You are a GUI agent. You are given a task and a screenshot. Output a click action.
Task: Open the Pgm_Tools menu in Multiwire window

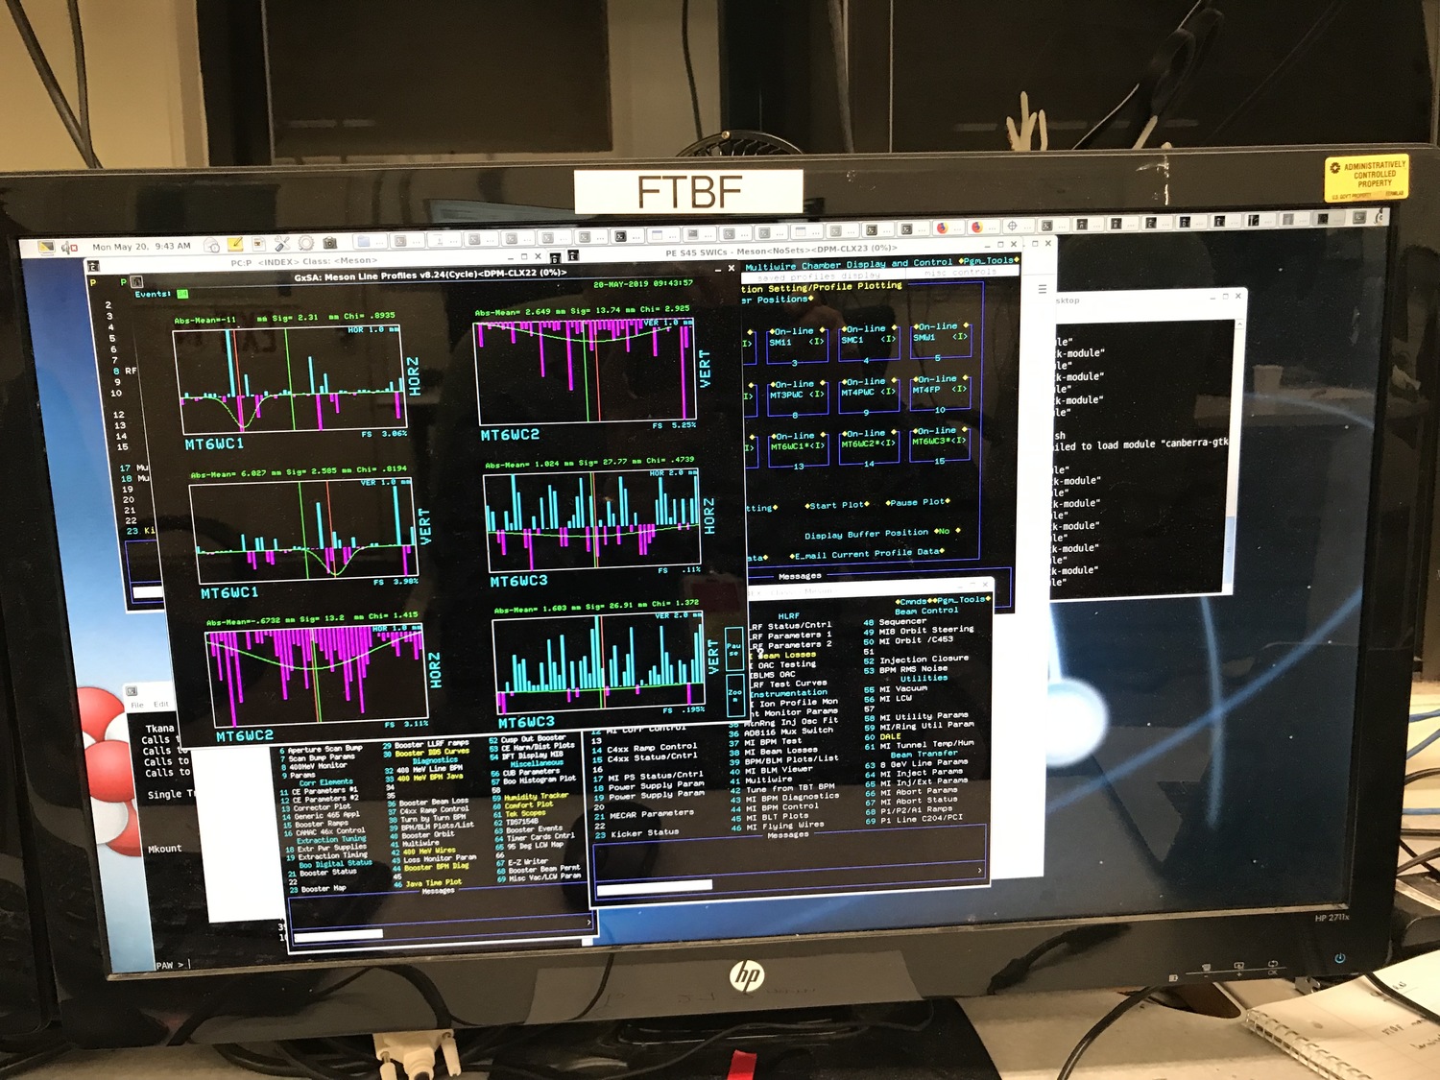point(988,260)
